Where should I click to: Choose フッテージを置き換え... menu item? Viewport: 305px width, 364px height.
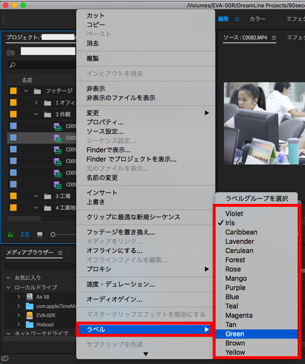(x=146, y=232)
